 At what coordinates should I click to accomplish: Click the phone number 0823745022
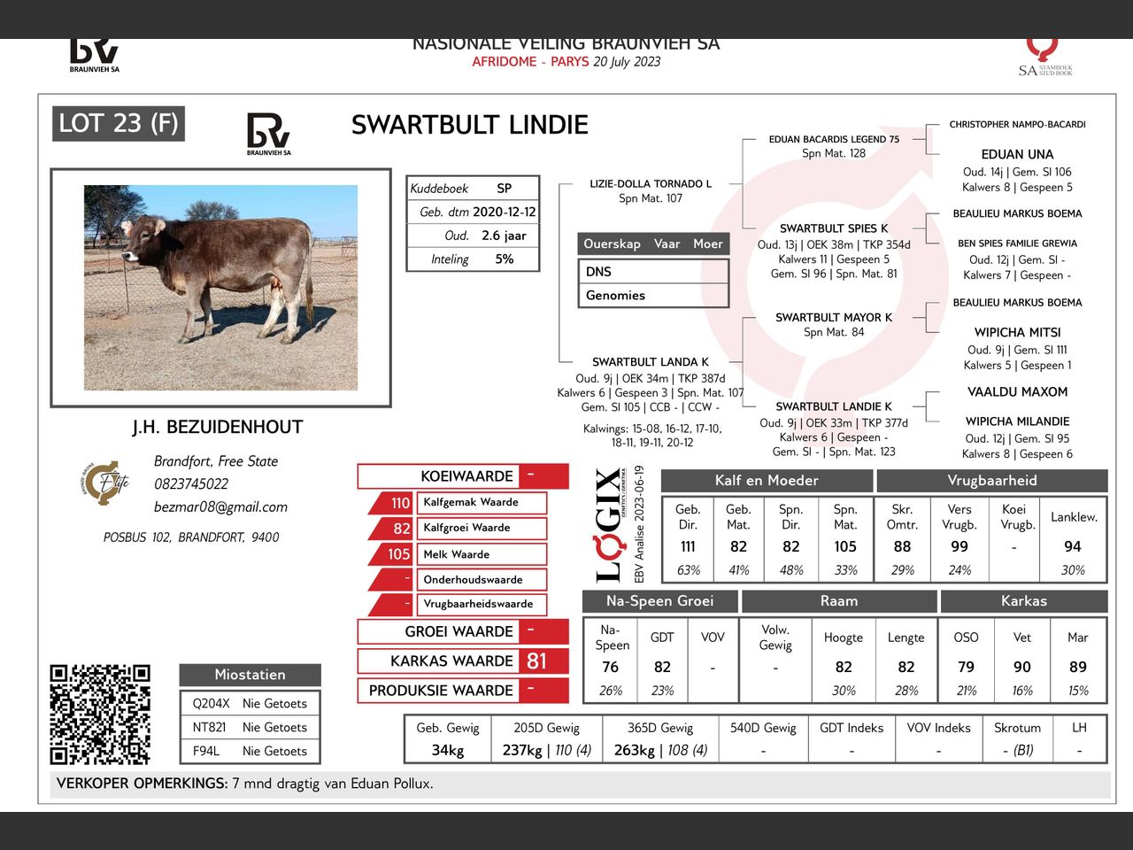click(x=191, y=483)
